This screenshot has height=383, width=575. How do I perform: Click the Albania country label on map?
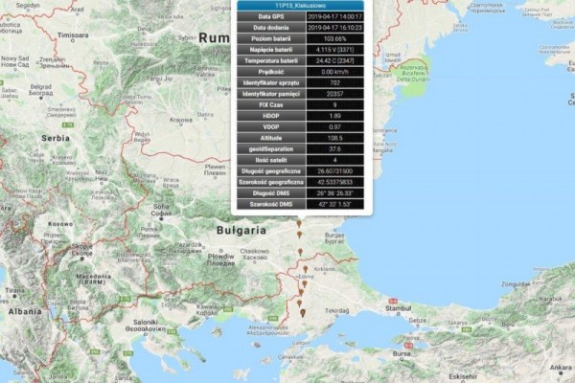(x=25, y=311)
